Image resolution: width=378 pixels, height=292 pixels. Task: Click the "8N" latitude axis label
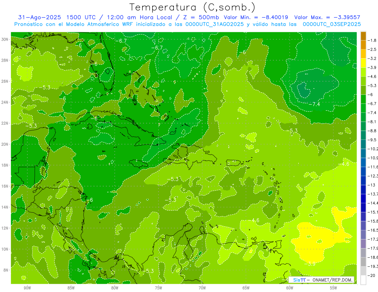[6, 270]
